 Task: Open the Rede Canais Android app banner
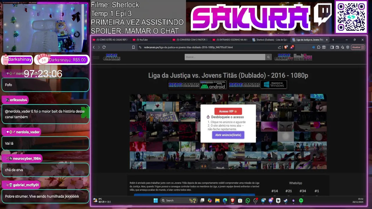click(x=197, y=85)
